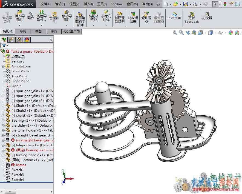Open the DisplayManager color sphere tab
The width and height of the screenshot is (242, 194).
27,40
